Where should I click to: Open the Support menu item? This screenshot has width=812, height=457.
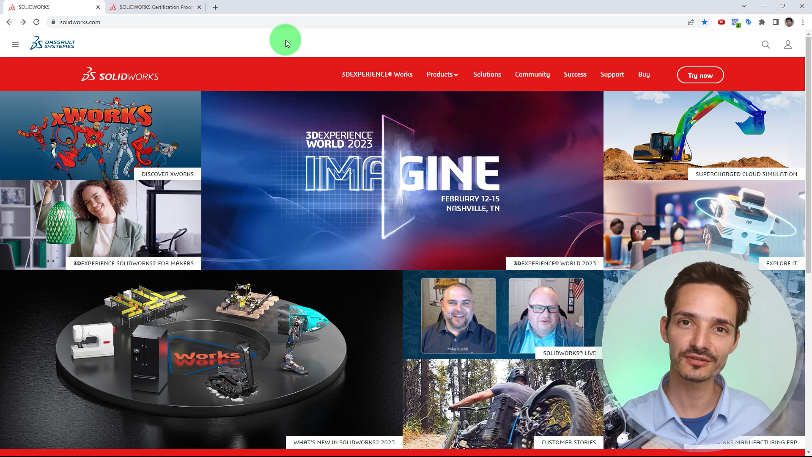click(x=612, y=74)
